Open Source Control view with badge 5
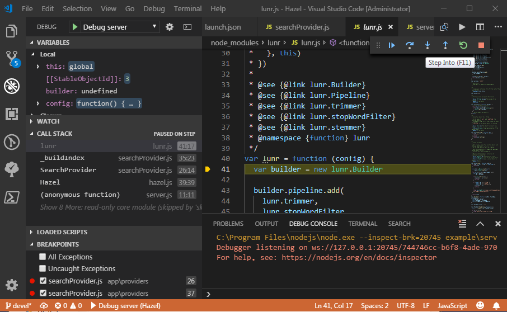The height and width of the screenshot is (312, 507). (x=12, y=59)
